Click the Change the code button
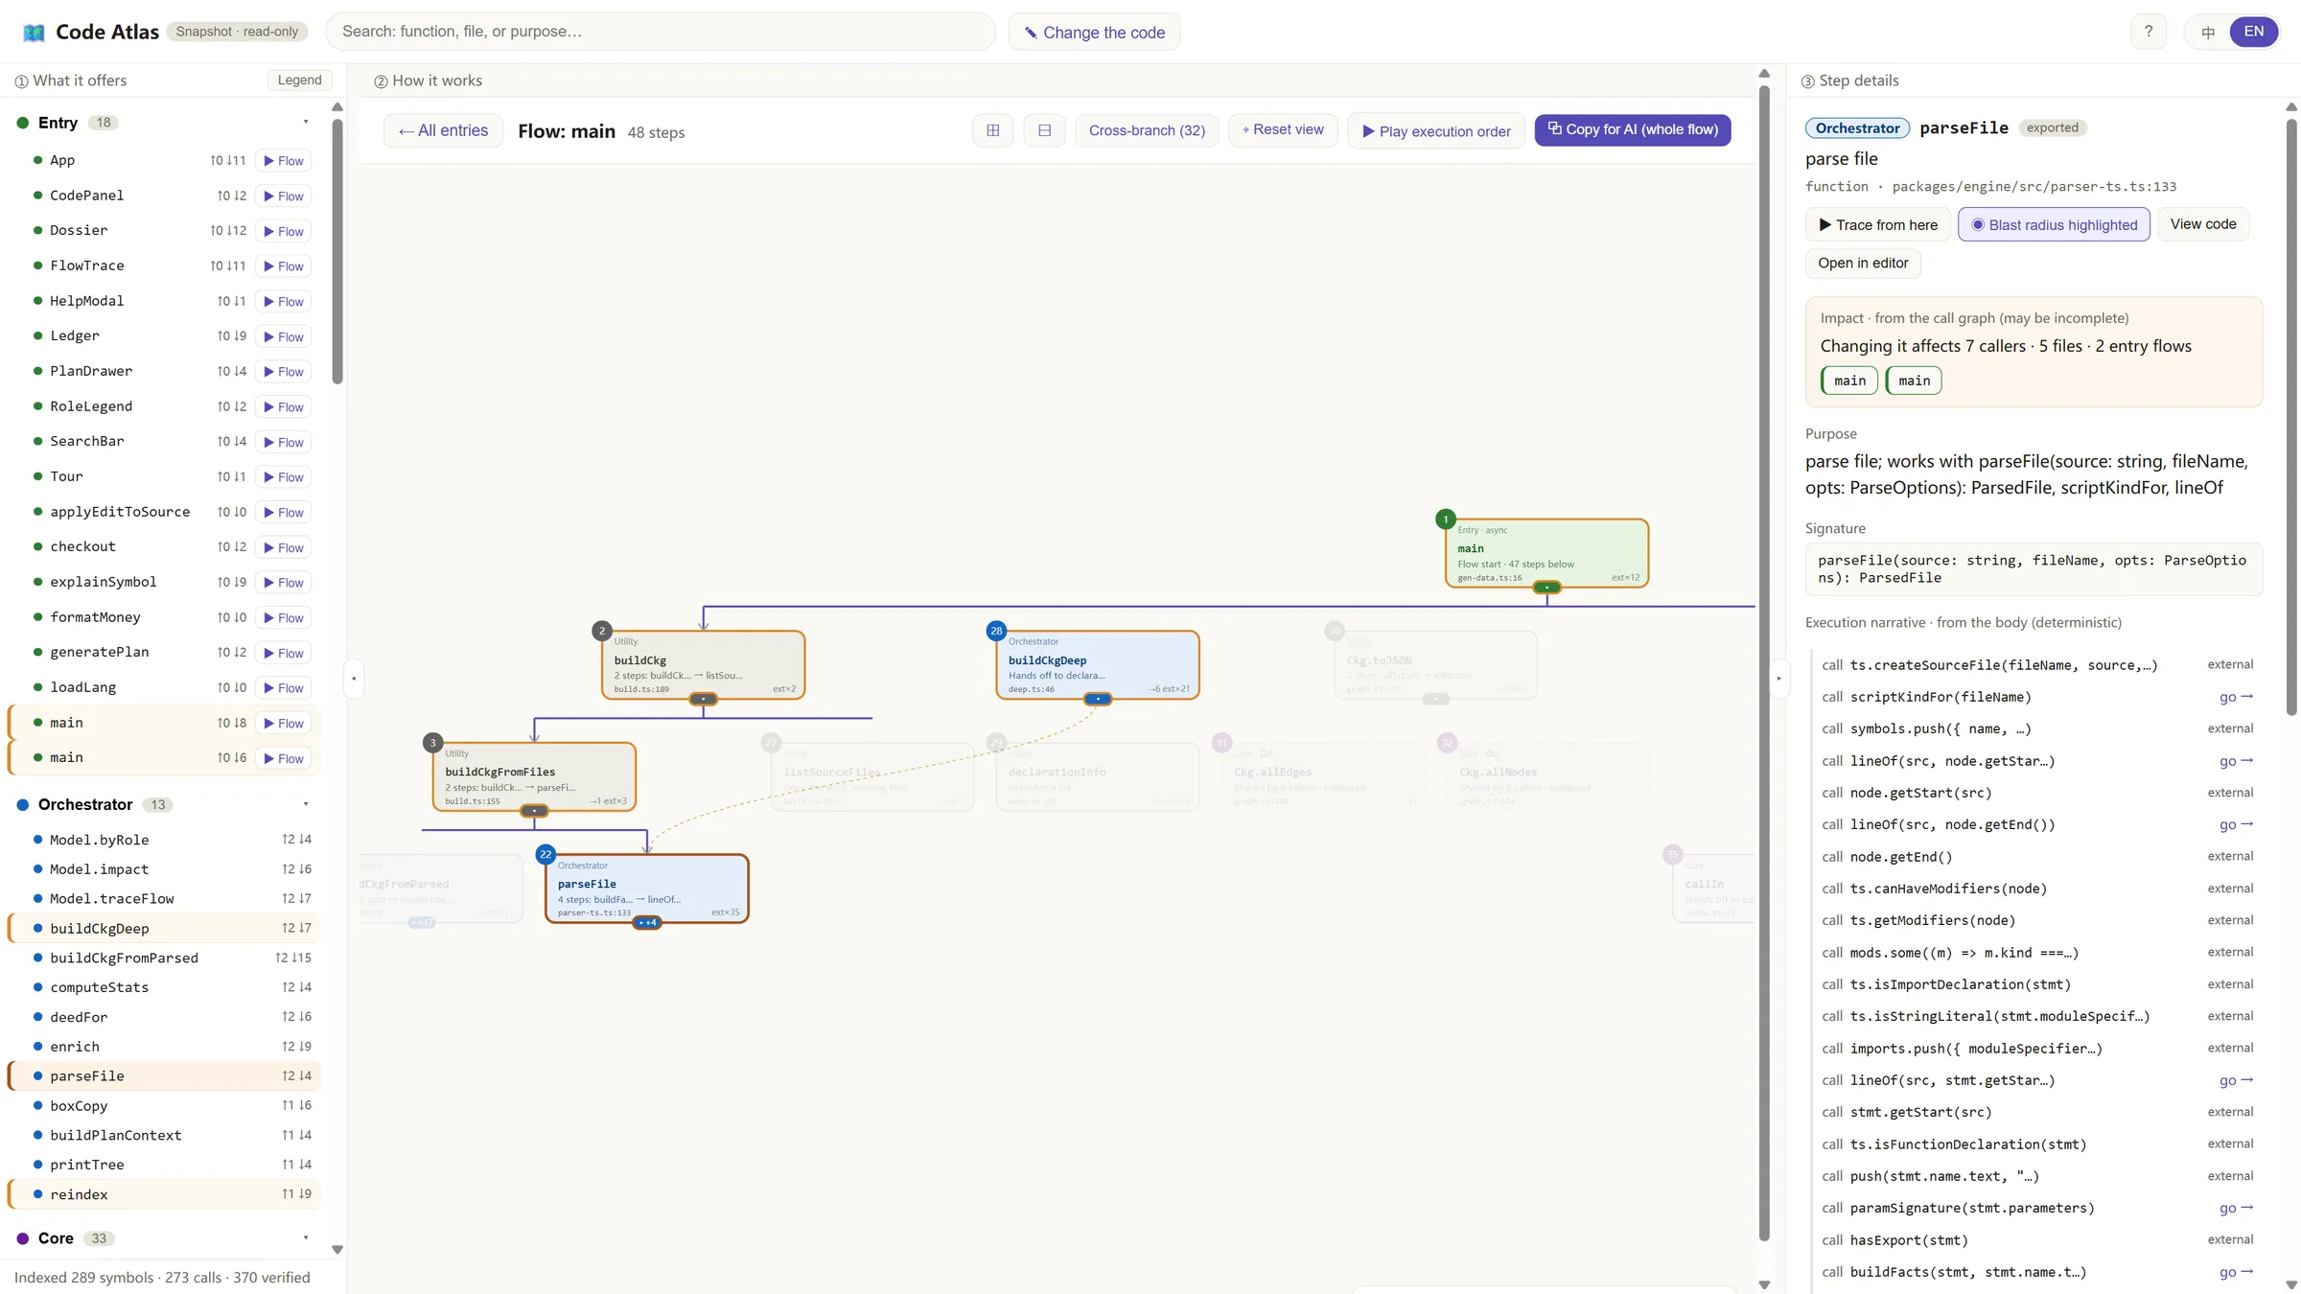The height and width of the screenshot is (1294, 2301). coord(1094,32)
